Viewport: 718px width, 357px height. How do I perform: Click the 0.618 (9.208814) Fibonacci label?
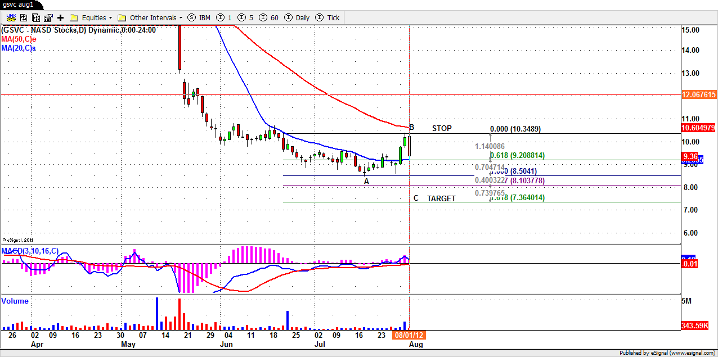(517, 155)
